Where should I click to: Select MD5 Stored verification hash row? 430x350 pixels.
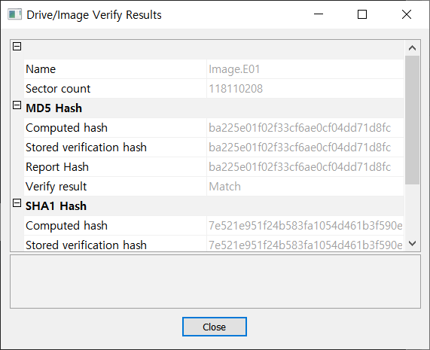point(214,148)
